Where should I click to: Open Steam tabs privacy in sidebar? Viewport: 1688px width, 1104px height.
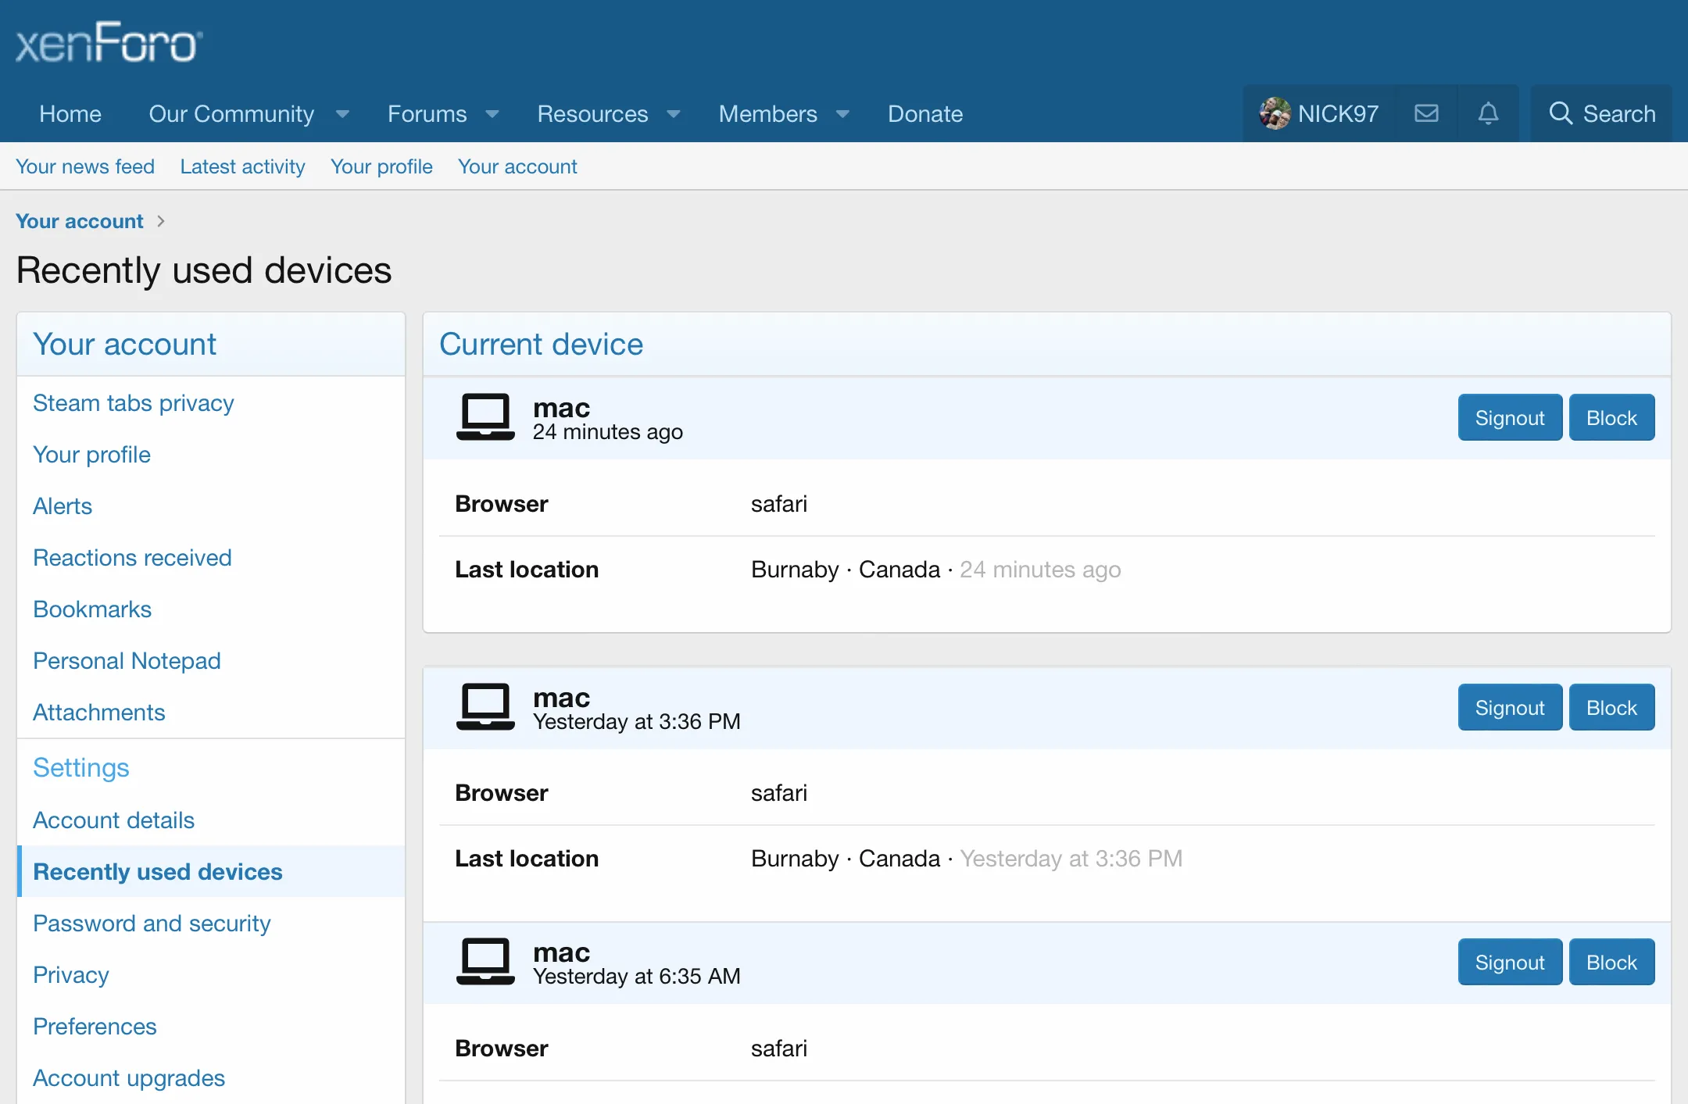[x=134, y=403]
